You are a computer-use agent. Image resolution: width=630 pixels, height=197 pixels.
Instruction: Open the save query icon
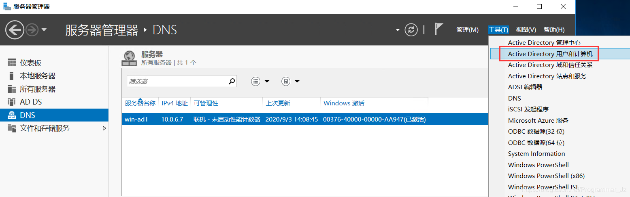point(286,81)
